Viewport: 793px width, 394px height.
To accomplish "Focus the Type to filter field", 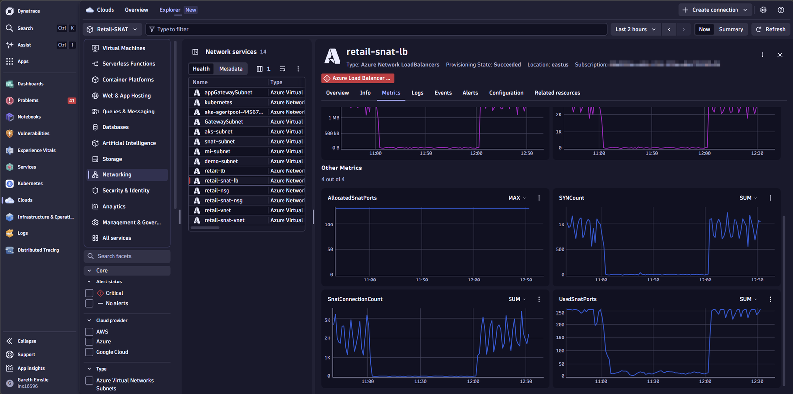I will [x=376, y=29].
